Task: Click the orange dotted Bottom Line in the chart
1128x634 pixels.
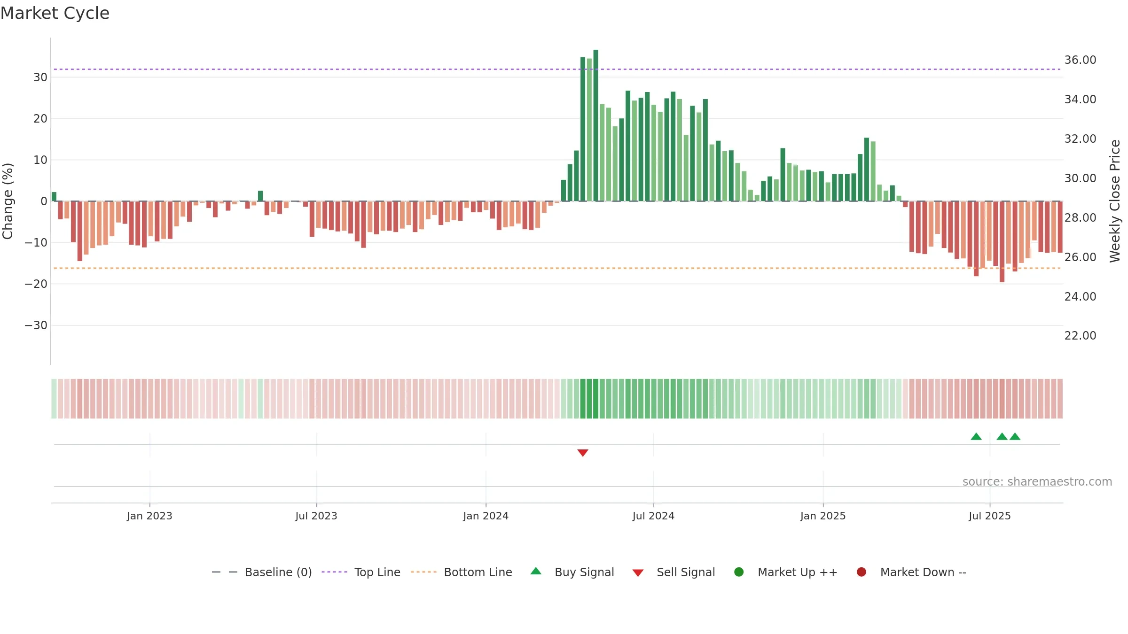Action: [x=557, y=268]
